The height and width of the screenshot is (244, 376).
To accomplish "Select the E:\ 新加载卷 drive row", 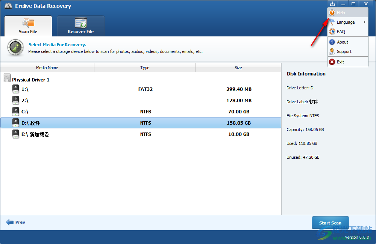I will point(141,134).
